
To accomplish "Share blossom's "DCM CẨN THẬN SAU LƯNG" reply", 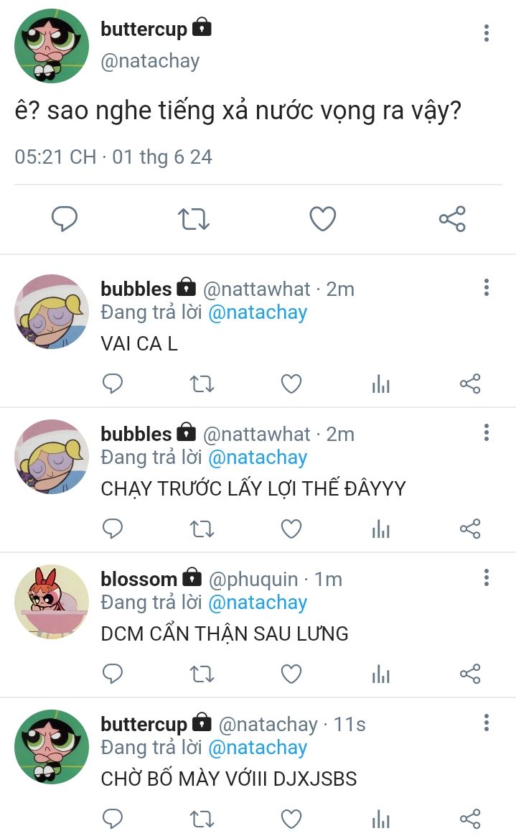I will click(470, 674).
